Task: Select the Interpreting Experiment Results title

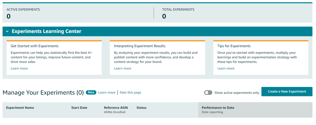Action: [140, 46]
